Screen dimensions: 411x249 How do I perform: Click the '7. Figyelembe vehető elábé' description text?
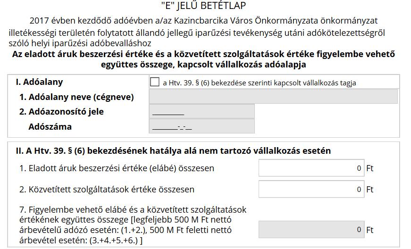(x=133, y=225)
